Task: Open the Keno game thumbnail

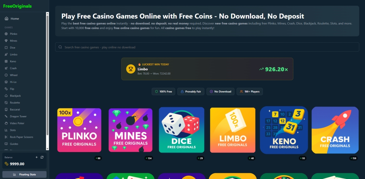Action: (284, 130)
